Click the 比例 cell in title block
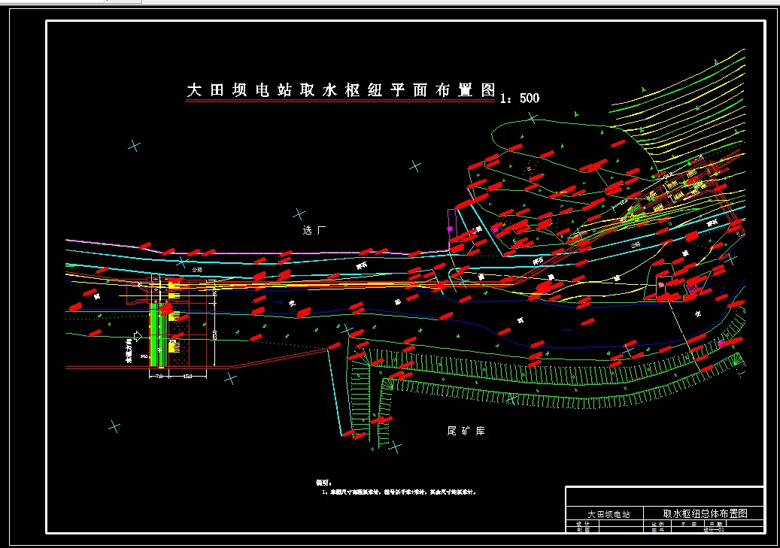This screenshot has height=548, width=780. (657, 524)
